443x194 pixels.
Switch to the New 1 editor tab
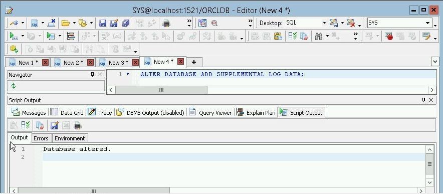tap(28, 63)
